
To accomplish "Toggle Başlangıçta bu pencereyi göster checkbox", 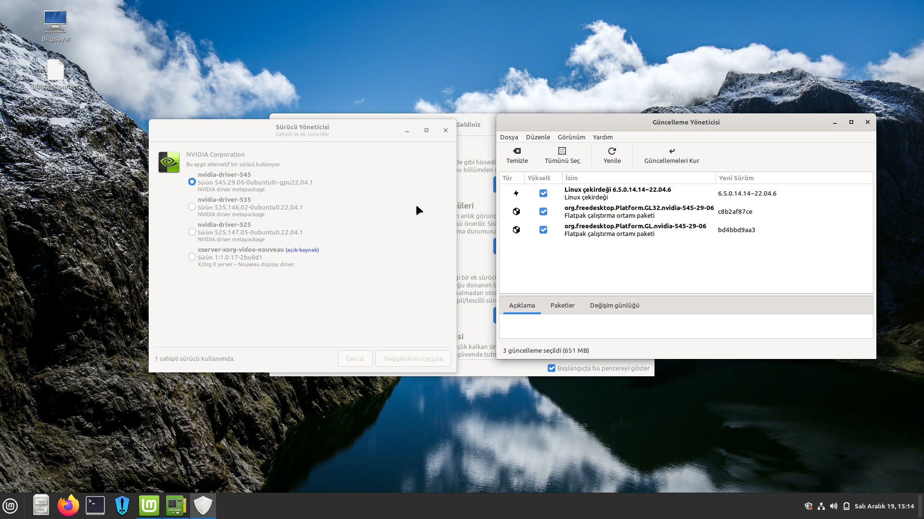I will (552, 368).
